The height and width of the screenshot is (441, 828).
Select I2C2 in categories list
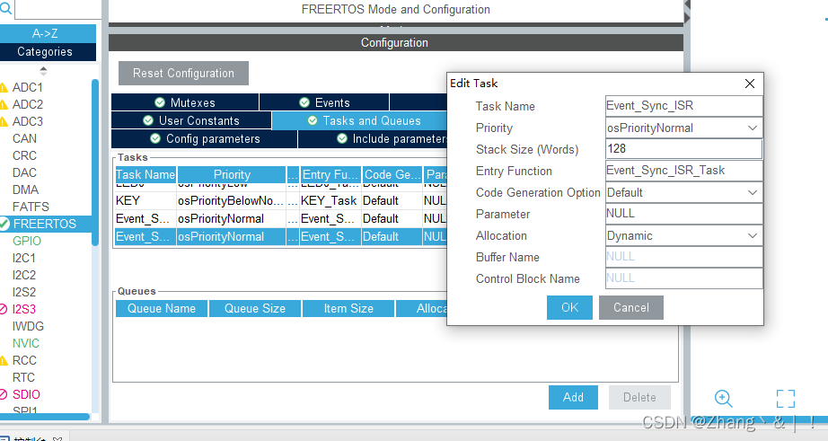(x=24, y=275)
